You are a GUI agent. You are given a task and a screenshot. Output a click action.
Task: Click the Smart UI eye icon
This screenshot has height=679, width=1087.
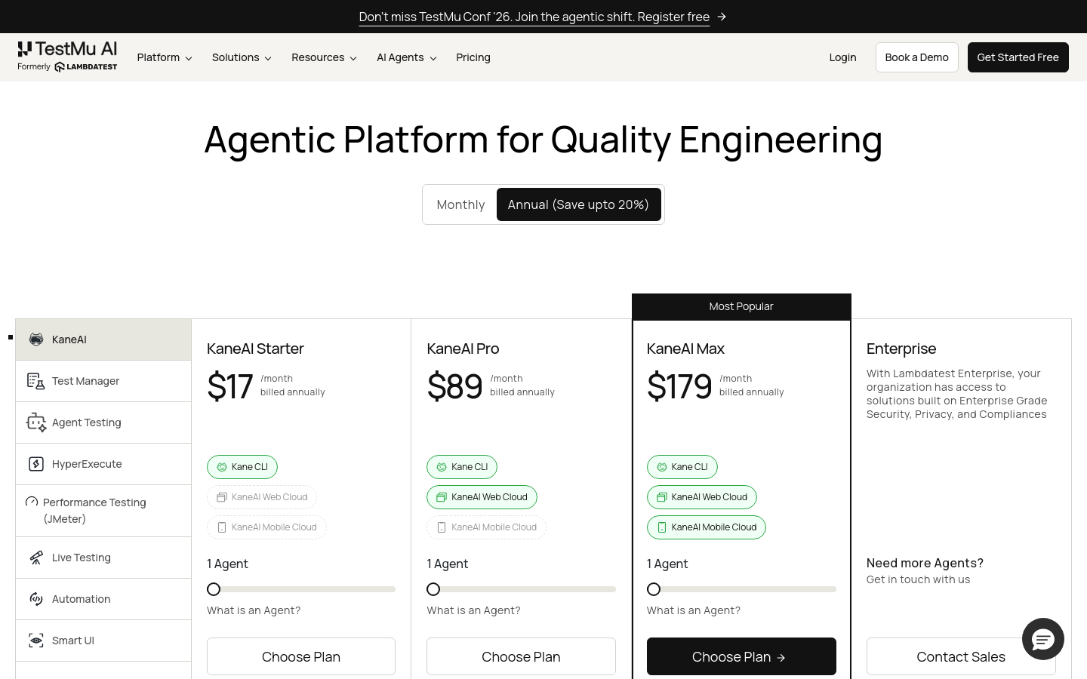(x=36, y=641)
